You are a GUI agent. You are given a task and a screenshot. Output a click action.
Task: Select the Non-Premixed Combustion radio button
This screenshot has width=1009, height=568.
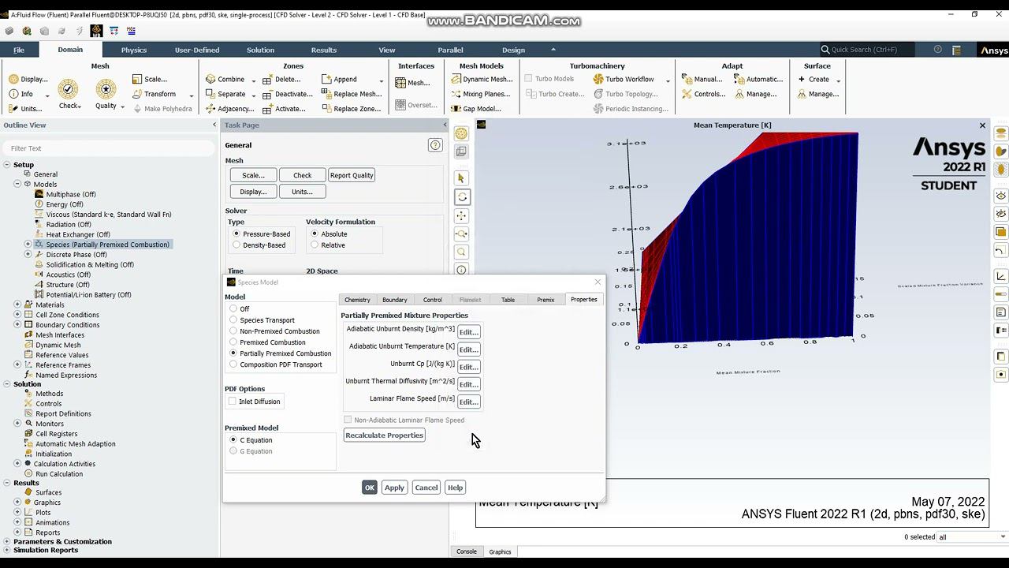(x=233, y=331)
